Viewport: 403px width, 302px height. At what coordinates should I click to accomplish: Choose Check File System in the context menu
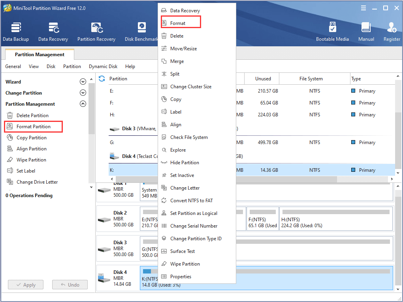197,137
